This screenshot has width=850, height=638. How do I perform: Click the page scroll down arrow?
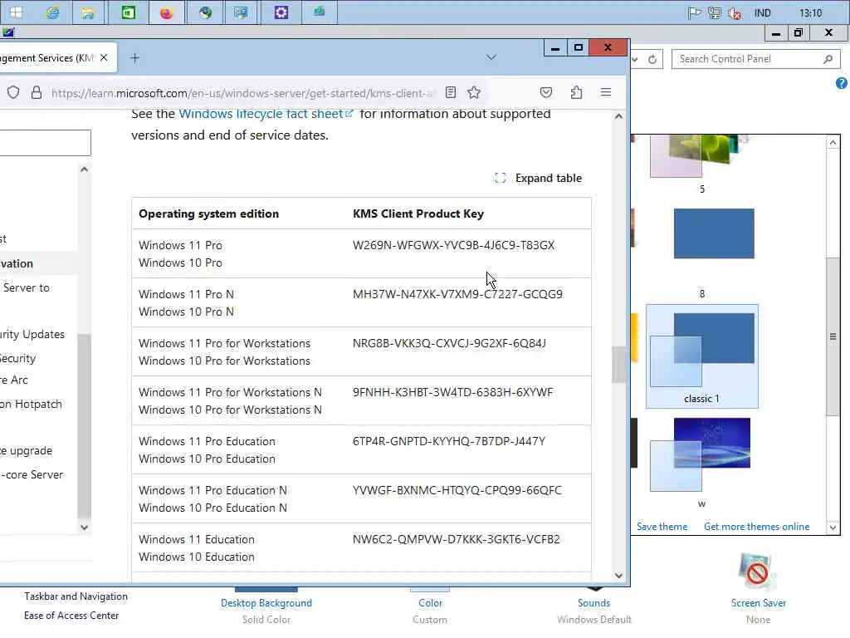tap(618, 576)
